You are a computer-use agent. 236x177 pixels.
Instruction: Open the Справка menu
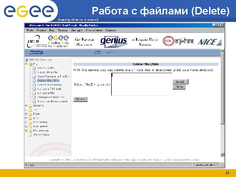pos(111,30)
